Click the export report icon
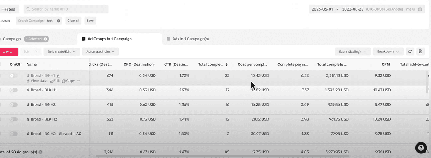Viewport: 431px width, 158px height. pyautogui.click(x=420, y=51)
